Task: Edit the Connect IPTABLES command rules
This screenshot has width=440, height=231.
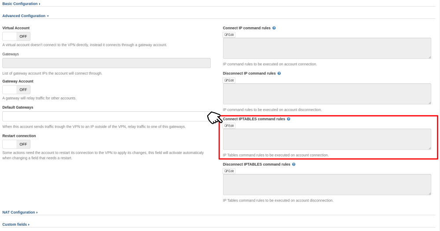Action: pos(229,126)
